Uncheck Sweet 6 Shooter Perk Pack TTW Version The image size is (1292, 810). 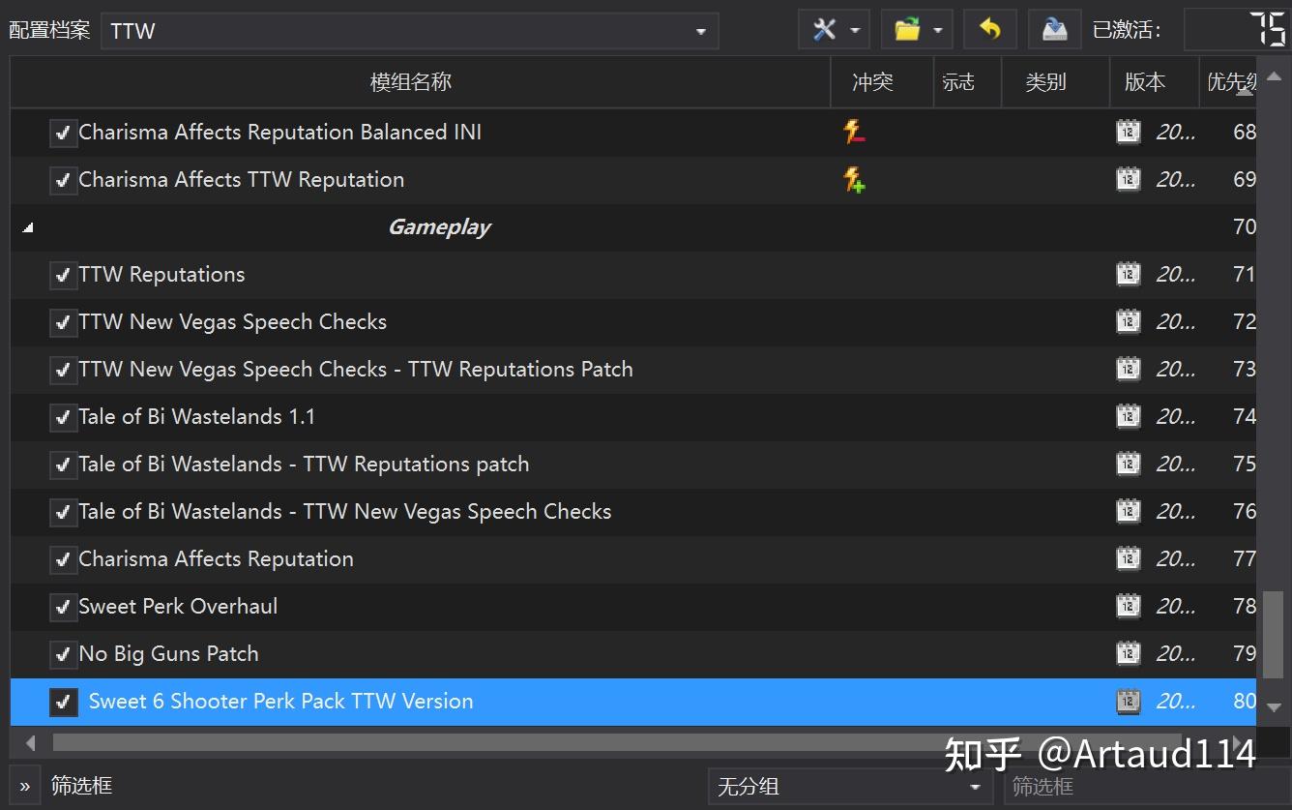[63, 701]
